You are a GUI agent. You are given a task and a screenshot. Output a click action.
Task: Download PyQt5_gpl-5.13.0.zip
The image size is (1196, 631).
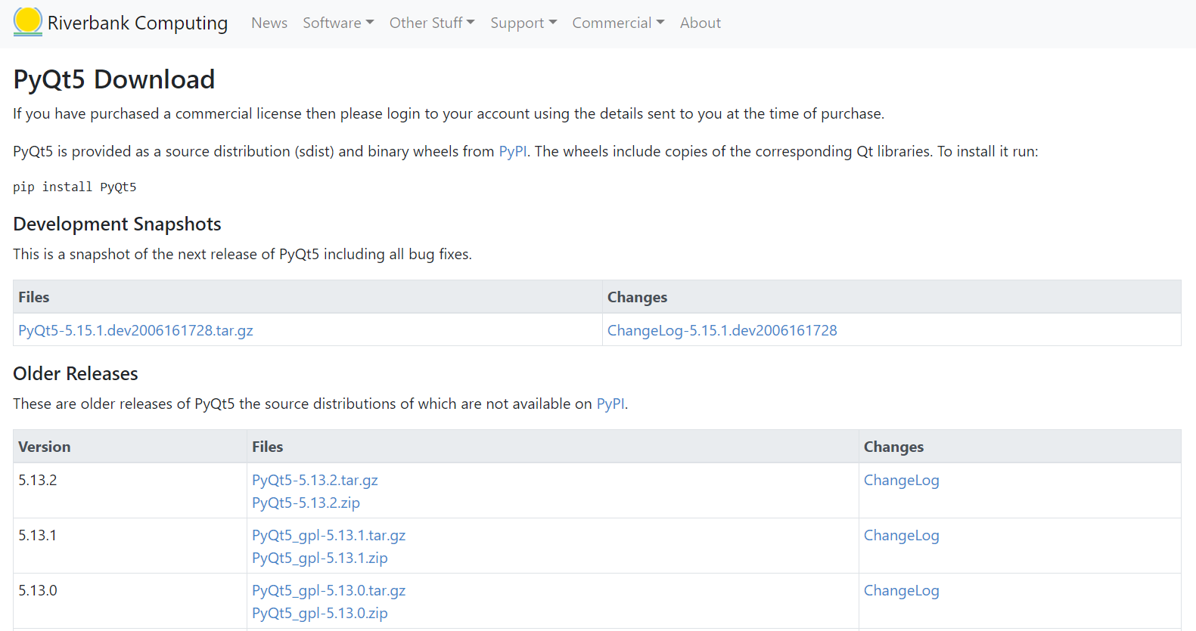pos(320,613)
